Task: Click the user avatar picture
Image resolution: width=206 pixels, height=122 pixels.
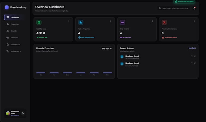Action: (8, 113)
